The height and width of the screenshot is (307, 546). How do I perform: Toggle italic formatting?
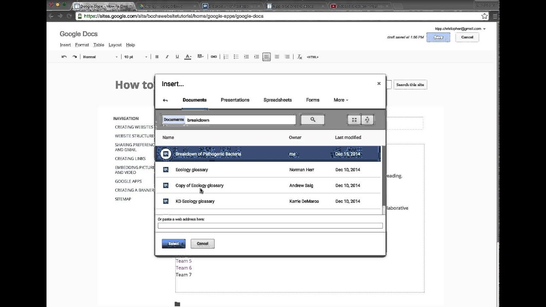tap(167, 57)
